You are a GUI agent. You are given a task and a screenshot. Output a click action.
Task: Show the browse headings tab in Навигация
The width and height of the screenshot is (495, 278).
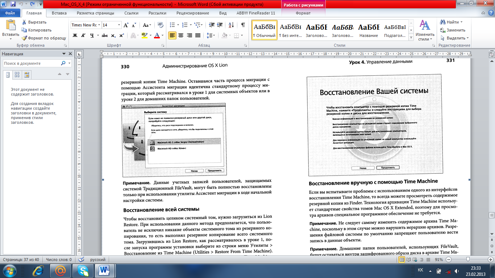(x=8, y=75)
